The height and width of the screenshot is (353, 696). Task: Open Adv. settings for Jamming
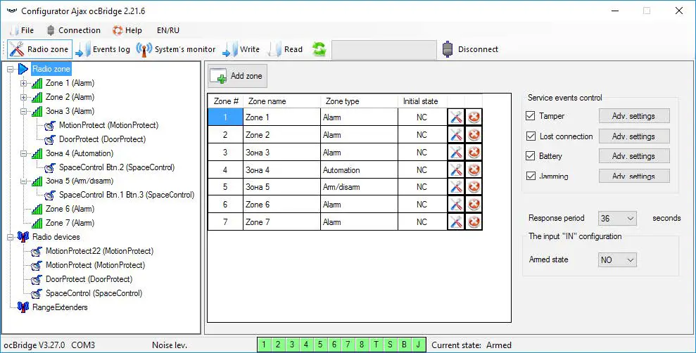tap(634, 176)
